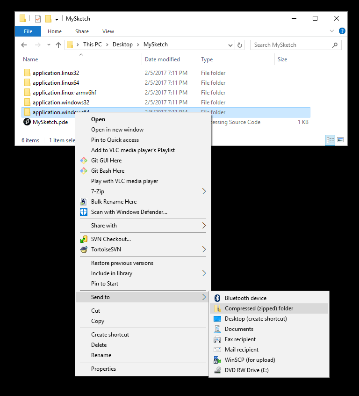The height and width of the screenshot is (396, 359).
Task: Select application.linux32 folder
Action: point(56,73)
